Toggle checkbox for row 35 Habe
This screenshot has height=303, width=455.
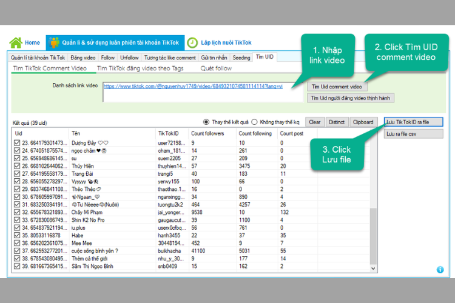point(17,236)
